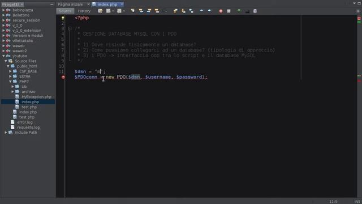
Task: Close the index.php editor tab
Action: [x=122, y=5]
